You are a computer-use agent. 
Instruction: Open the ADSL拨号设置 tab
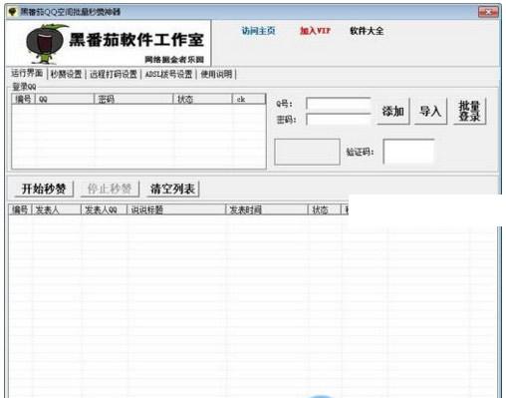[x=169, y=74]
